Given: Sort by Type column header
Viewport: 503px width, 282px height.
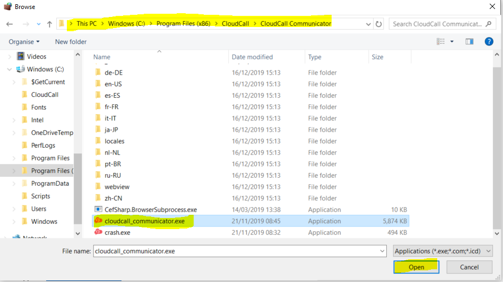Looking at the screenshot, I should pyautogui.click(x=315, y=57).
